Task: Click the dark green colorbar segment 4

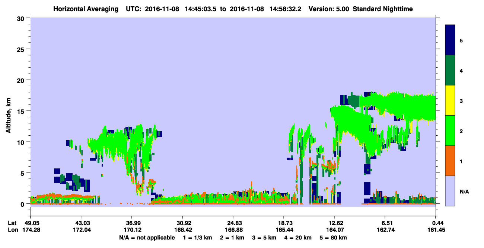Action: (x=450, y=70)
